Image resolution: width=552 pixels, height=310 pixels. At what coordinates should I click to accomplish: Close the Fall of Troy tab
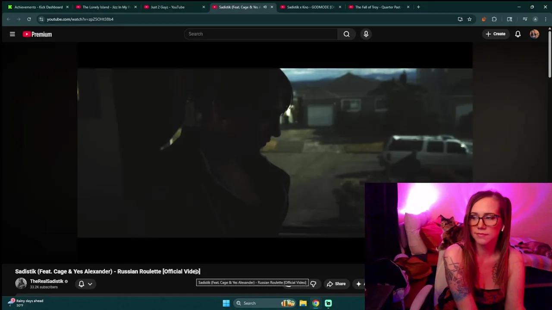click(408, 7)
